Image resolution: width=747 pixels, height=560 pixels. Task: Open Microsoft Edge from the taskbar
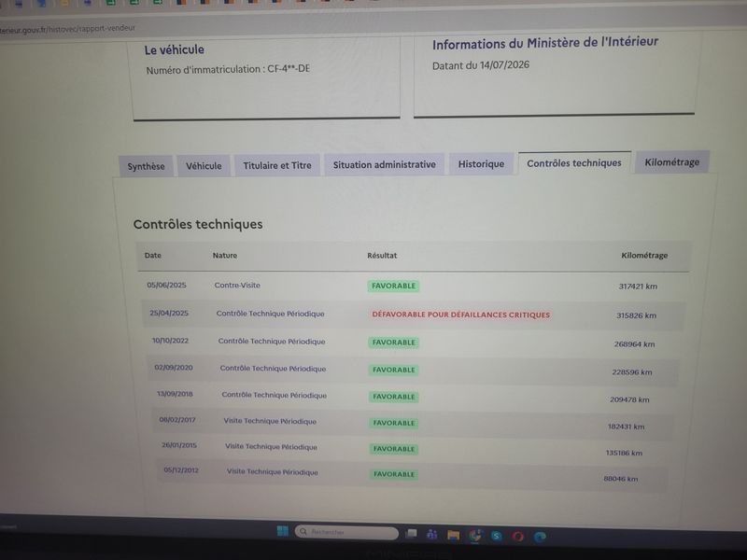pos(540,538)
